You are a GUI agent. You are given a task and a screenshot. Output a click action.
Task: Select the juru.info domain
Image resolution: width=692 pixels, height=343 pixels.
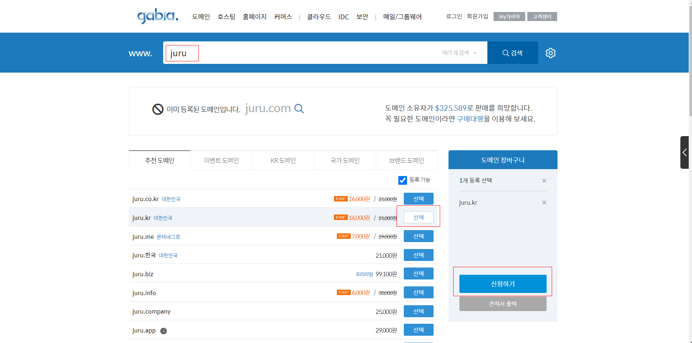[419, 293]
